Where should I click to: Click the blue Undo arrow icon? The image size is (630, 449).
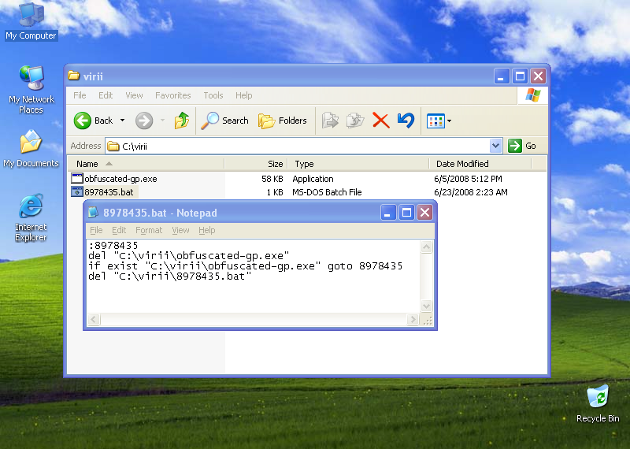coord(406,121)
